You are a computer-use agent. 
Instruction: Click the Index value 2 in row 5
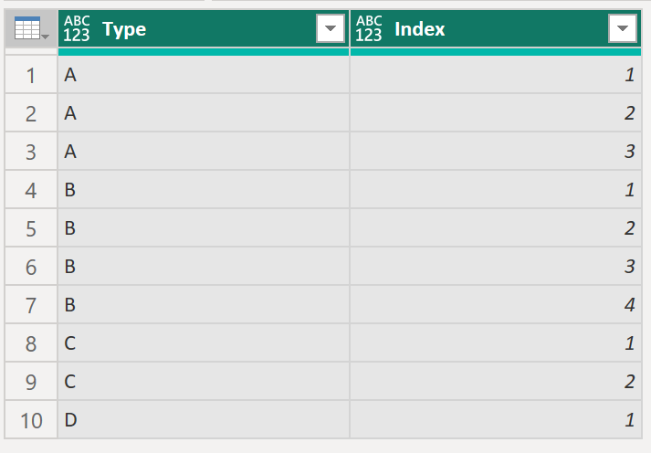click(496, 228)
